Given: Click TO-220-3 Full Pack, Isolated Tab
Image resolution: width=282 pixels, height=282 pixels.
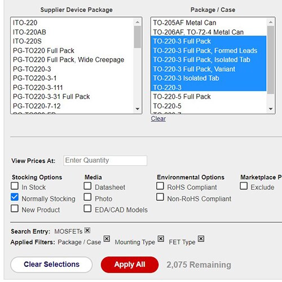Looking at the screenshot, I should click(209, 60).
